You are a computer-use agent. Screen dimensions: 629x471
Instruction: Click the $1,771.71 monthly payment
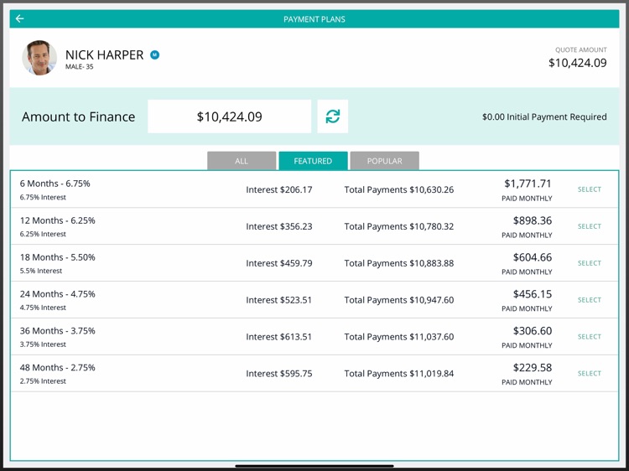point(528,184)
